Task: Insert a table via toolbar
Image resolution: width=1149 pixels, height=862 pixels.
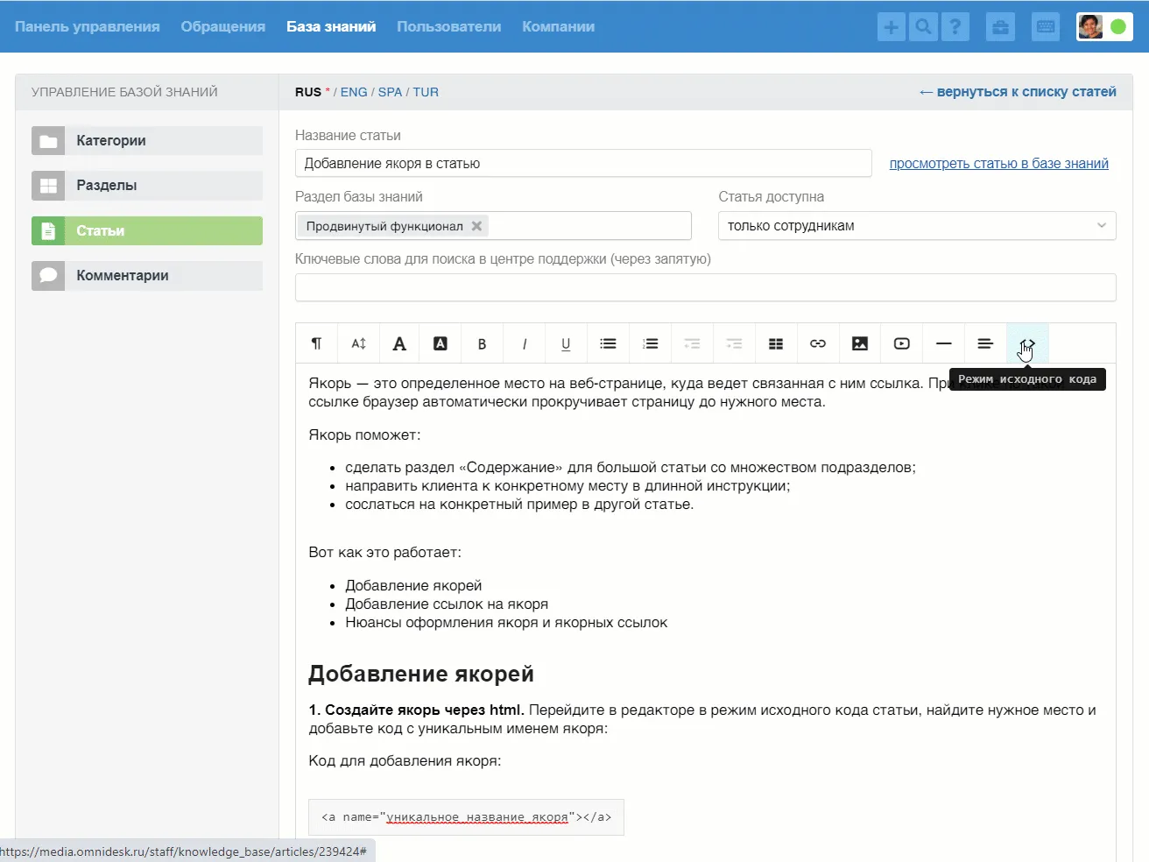Action: pyautogui.click(x=776, y=343)
